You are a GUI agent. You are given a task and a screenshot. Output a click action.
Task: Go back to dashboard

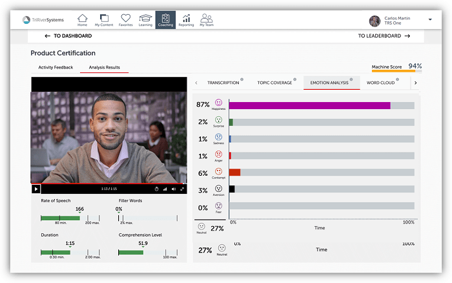(68, 36)
